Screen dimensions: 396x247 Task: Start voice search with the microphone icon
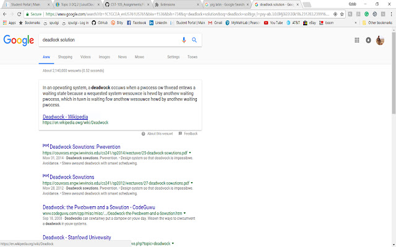tap(184, 40)
